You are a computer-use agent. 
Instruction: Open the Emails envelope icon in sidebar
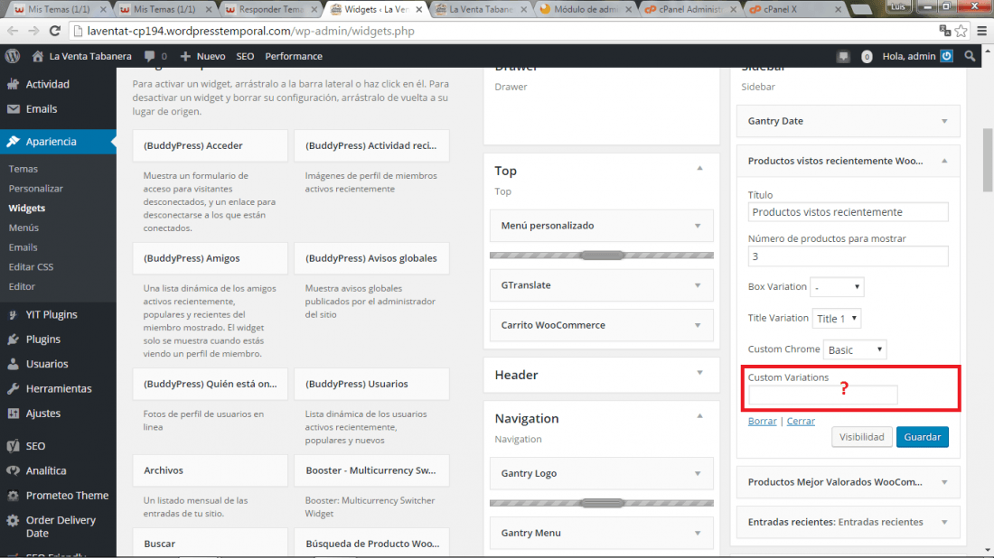coord(14,109)
